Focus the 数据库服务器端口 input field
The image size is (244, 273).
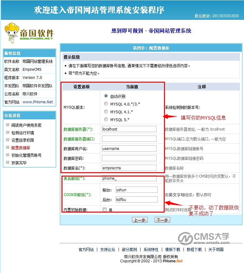(129, 139)
